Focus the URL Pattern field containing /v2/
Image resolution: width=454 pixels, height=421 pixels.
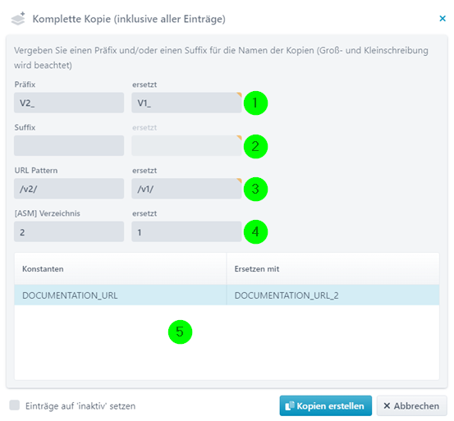pos(69,189)
